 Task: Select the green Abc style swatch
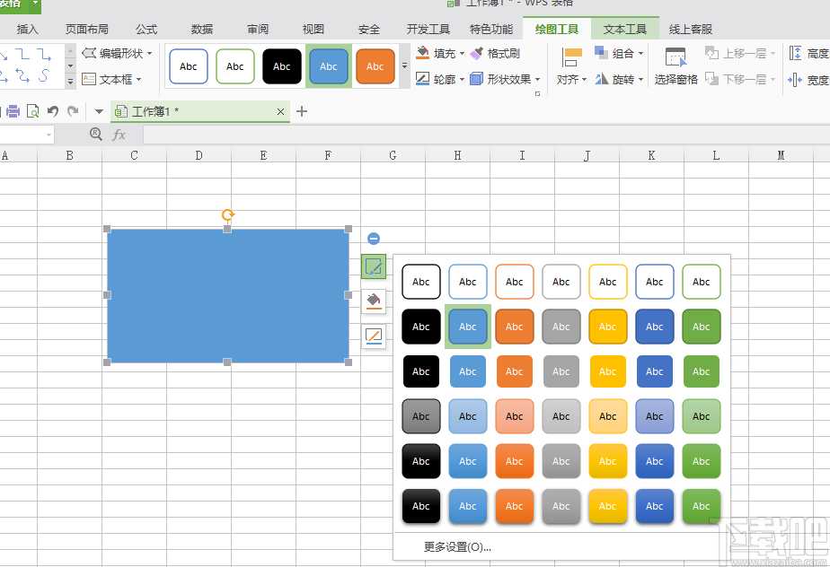tap(701, 327)
